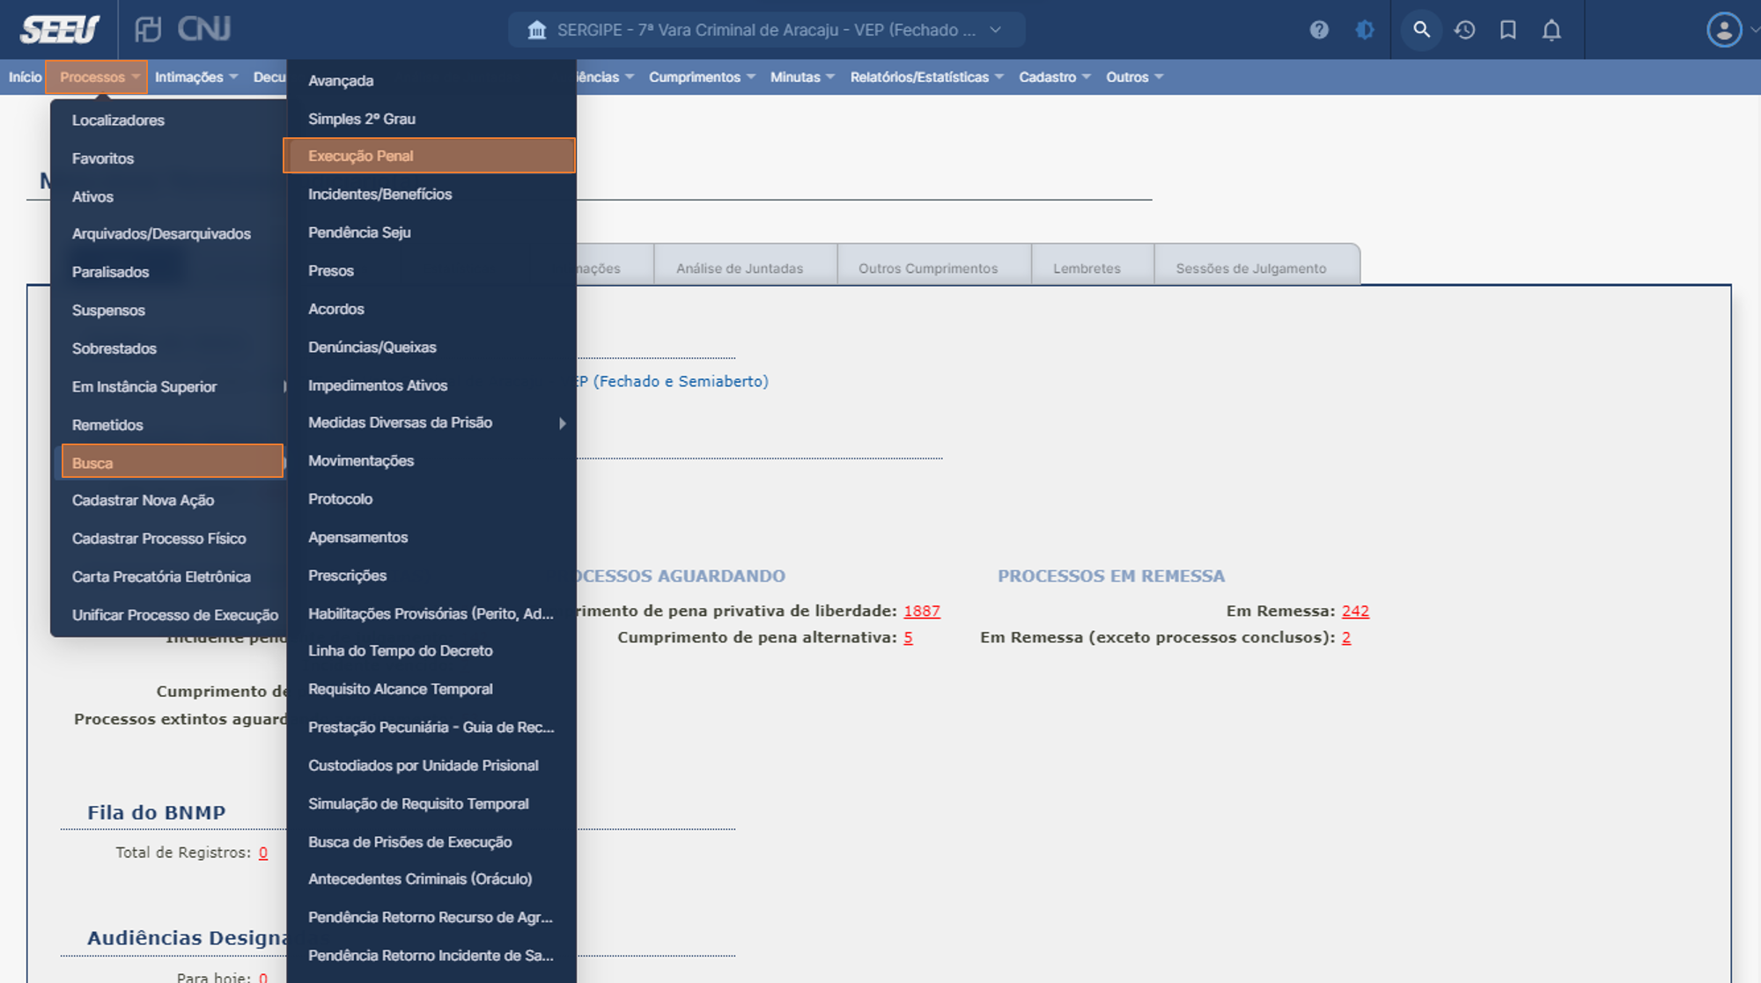Expand the Outros menu
This screenshot has height=983, width=1761.
pos(1134,77)
